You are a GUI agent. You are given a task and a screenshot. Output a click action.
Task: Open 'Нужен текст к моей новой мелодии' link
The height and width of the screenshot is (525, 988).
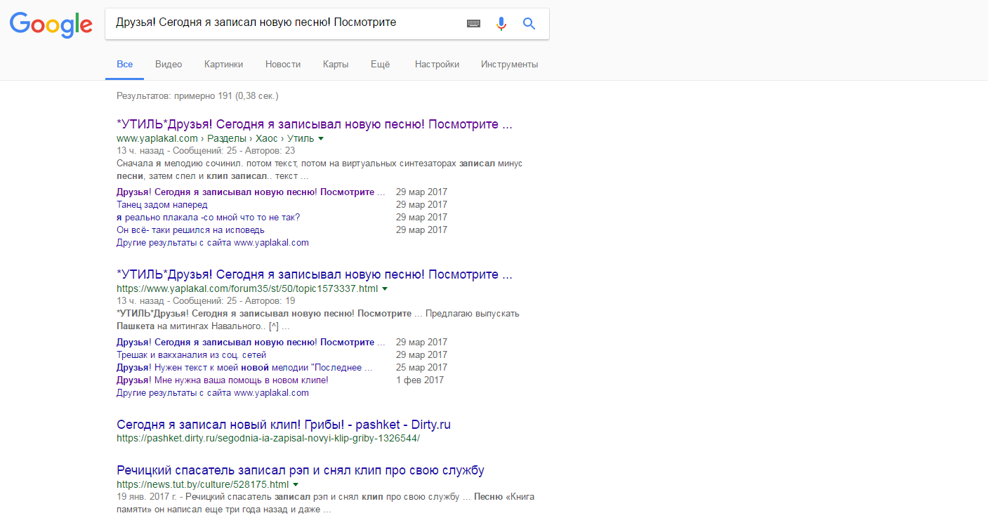(244, 368)
